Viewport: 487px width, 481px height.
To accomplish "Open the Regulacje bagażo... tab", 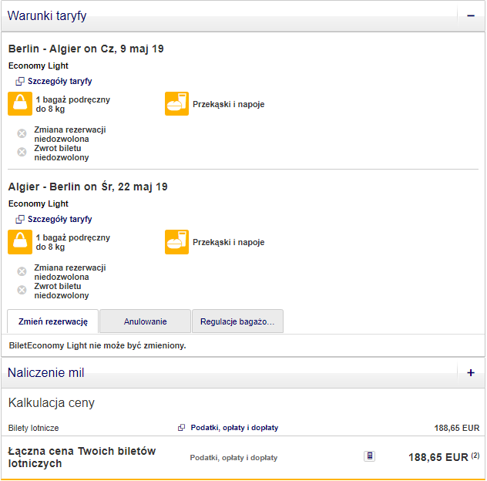I will pyautogui.click(x=237, y=321).
